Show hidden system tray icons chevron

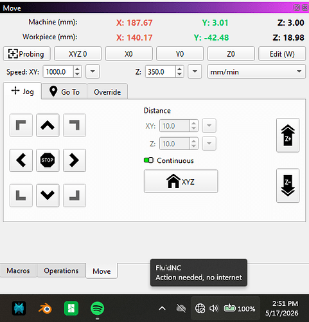coord(162,308)
